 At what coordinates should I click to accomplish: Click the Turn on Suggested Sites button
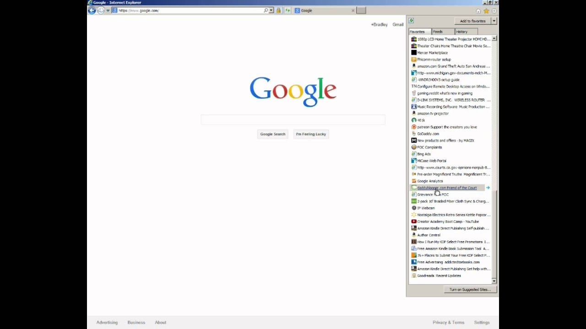pos(470,290)
